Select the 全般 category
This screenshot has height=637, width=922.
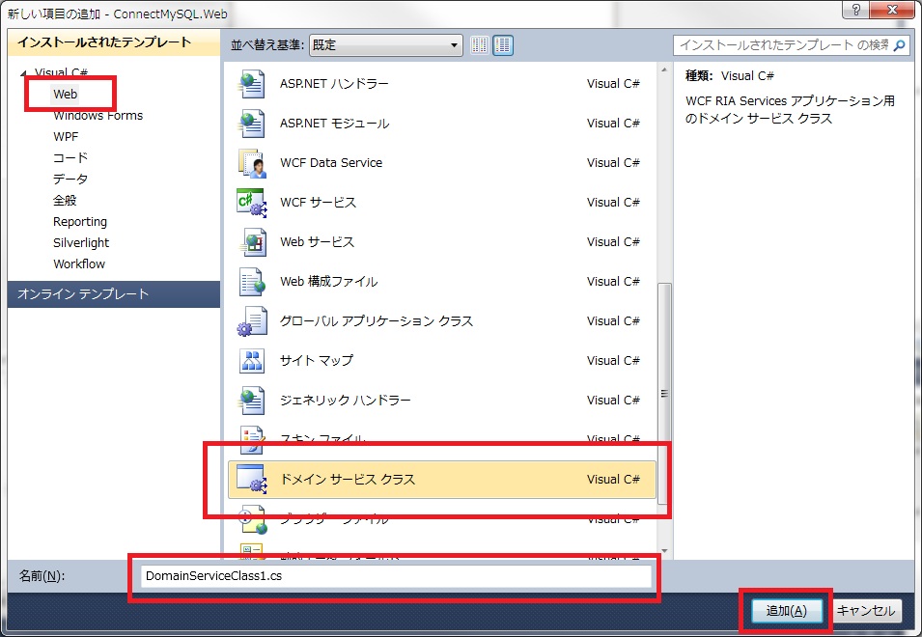[x=65, y=201]
